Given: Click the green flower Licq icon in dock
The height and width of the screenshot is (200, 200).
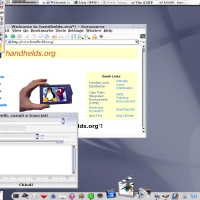Looking at the screenshot, I should (x=91, y=196).
